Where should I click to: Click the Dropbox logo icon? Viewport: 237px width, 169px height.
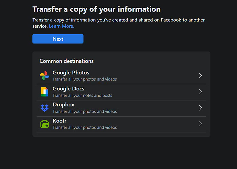(45, 108)
